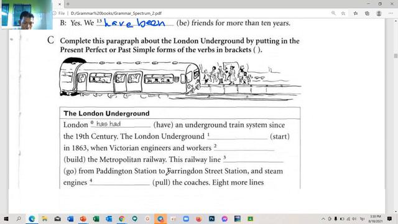The height and width of the screenshot is (224, 398).
Task: Show hidden system tray icons
Action: (x=323, y=218)
